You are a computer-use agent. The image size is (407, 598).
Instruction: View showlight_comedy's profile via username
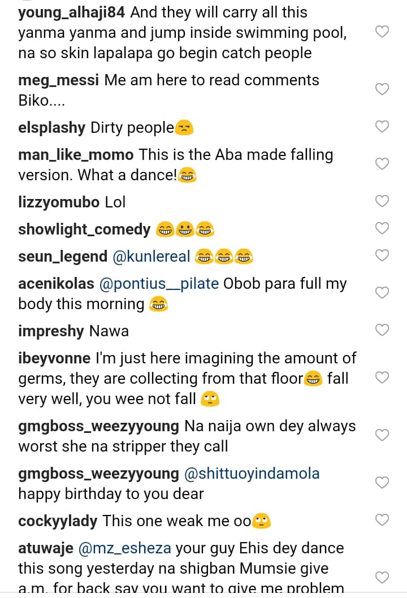click(x=84, y=229)
